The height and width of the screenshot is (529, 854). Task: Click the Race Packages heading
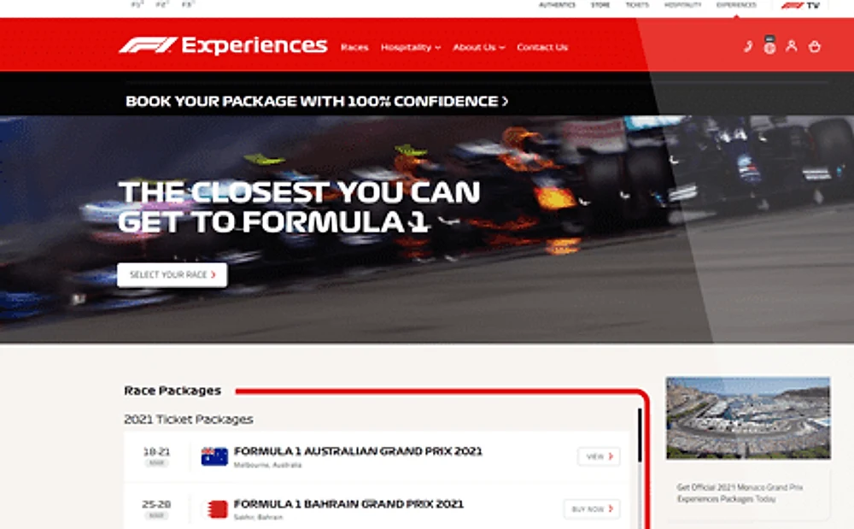(173, 391)
